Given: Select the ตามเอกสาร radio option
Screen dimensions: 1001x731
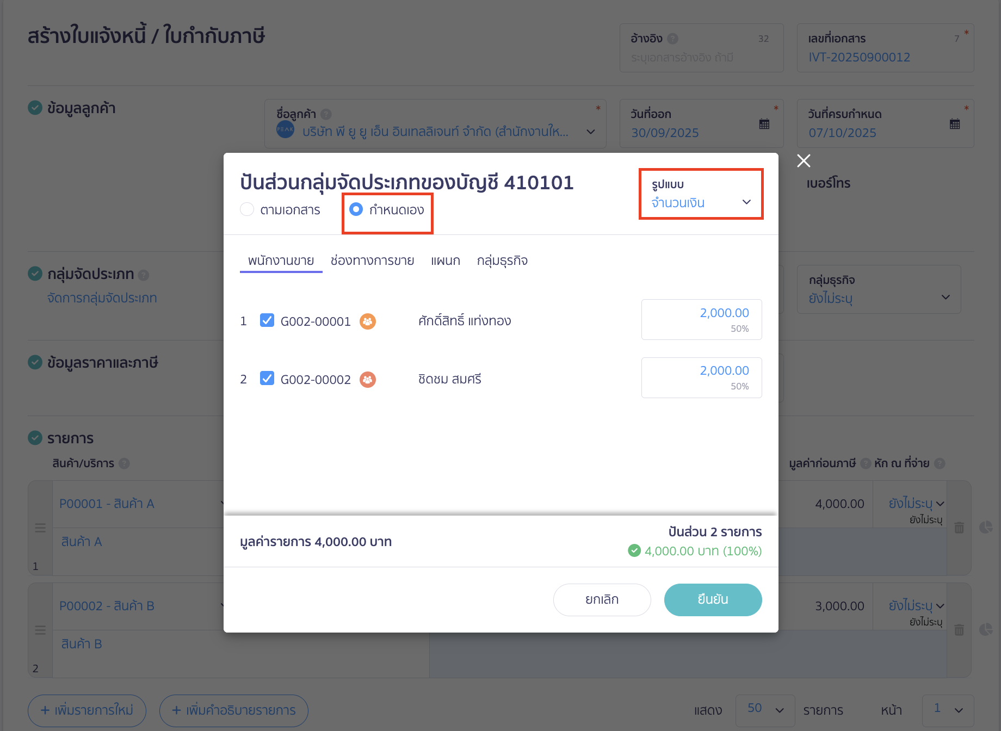Looking at the screenshot, I should [x=248, y=209].
